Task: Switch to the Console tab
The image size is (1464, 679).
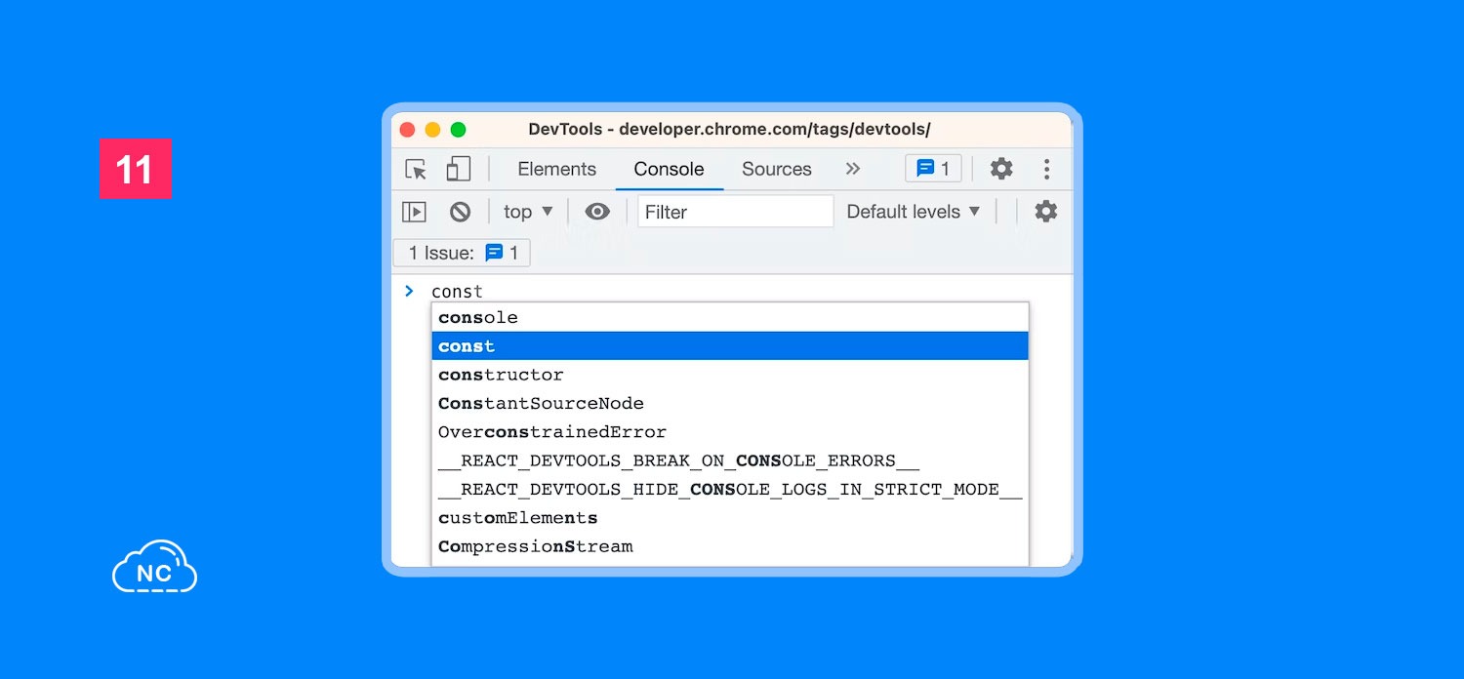Action: pos(669,169)
